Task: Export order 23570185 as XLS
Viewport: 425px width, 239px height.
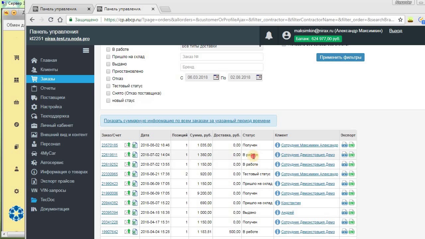Action: [352, 145]
